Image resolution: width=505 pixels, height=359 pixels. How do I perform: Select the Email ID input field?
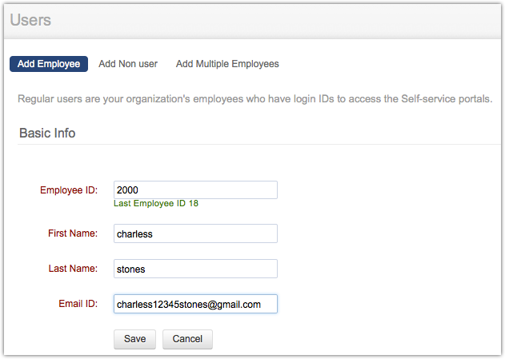195,304
